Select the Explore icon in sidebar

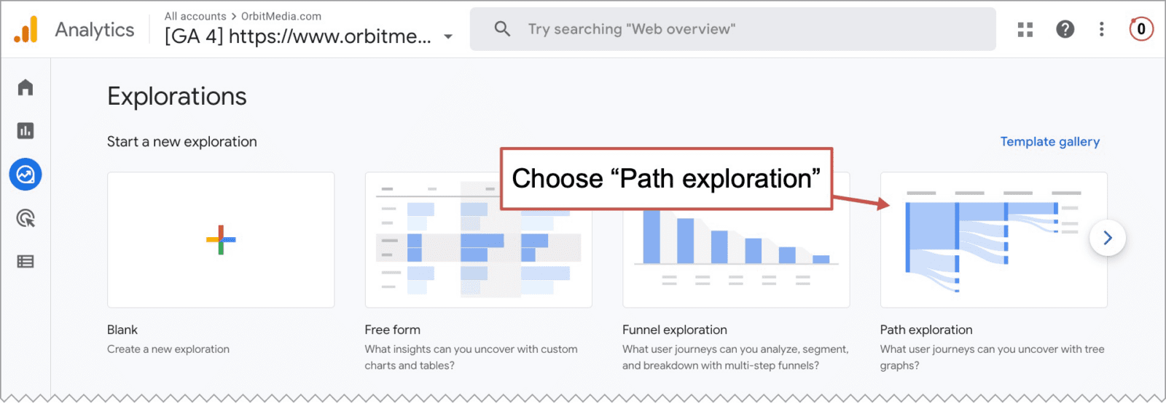(x=26, y=175)
